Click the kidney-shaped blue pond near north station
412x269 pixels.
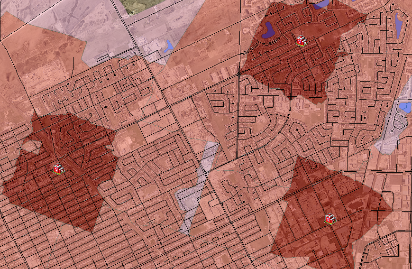(269, 30)
